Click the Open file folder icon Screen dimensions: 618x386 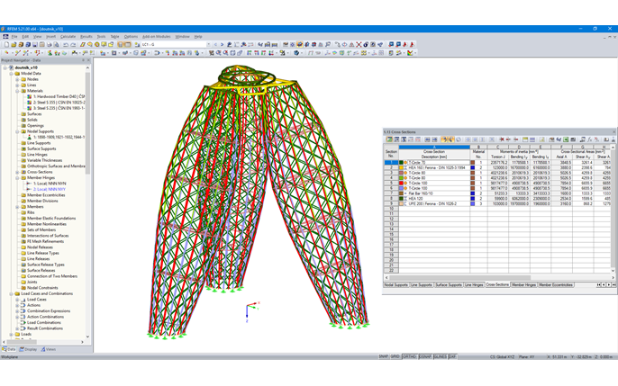tap(14, 44)
